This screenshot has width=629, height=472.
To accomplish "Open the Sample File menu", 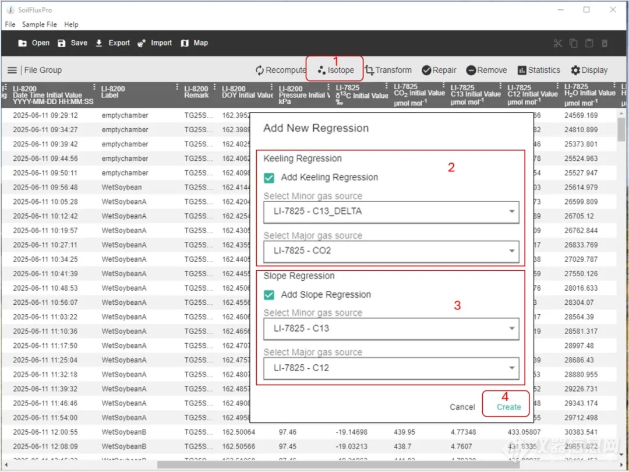I will (40, 24).
